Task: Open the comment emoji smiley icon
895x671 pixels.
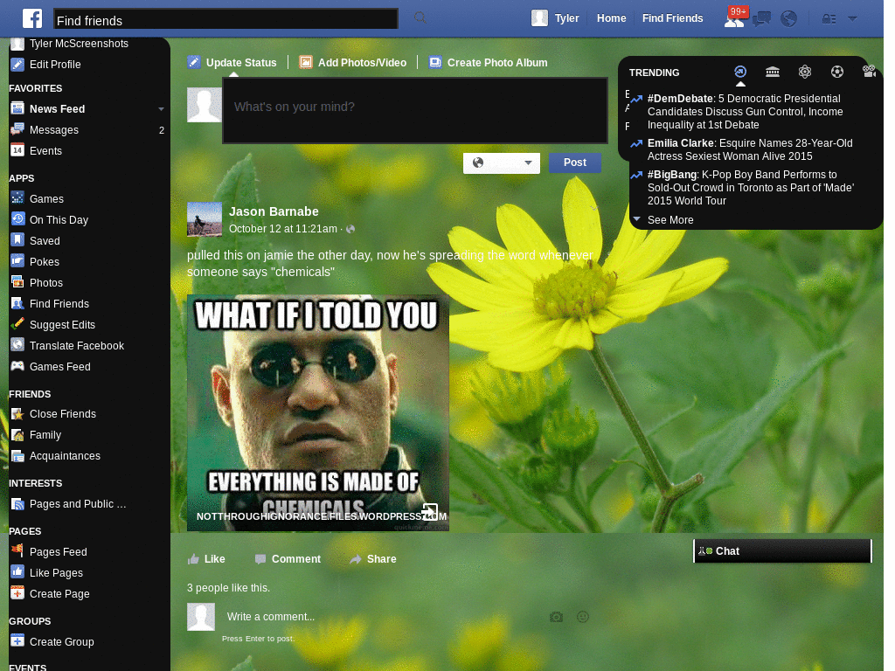Action: point(583,617)
